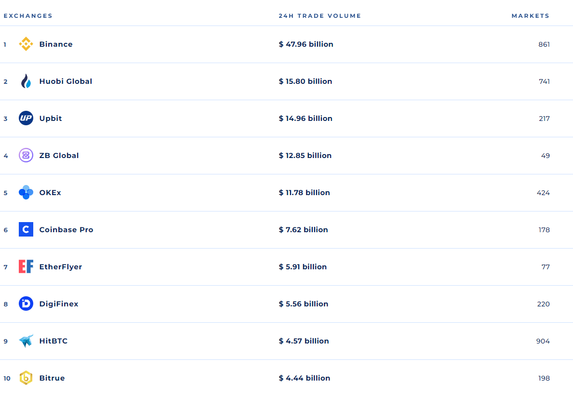
Task: Click Binance's 861 markets count
Action: [x=544, y=44]
